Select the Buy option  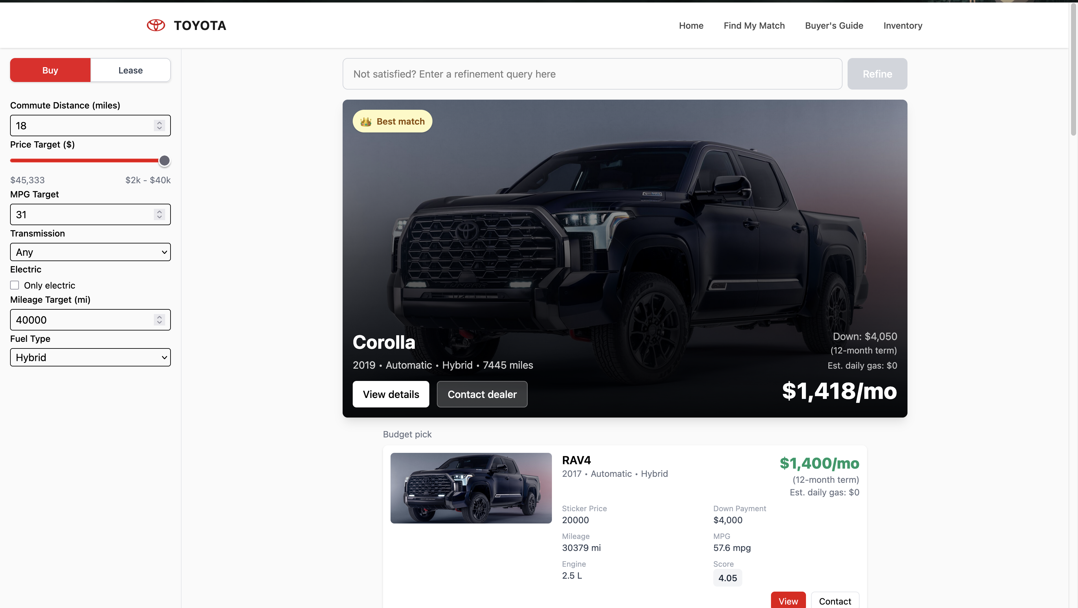50,70
